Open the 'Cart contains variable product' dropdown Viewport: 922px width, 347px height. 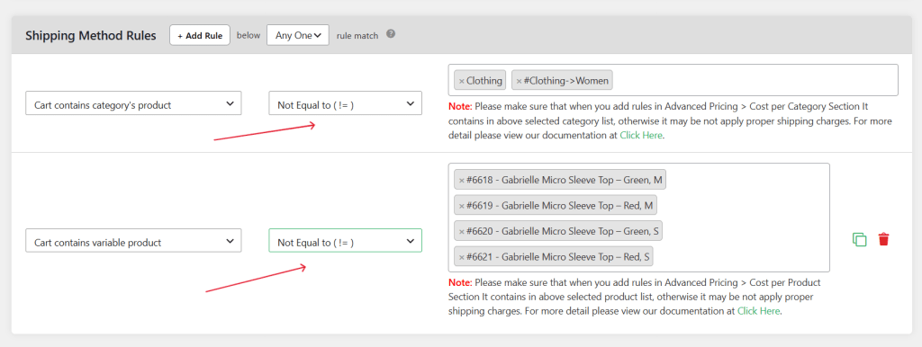point(133,241)
